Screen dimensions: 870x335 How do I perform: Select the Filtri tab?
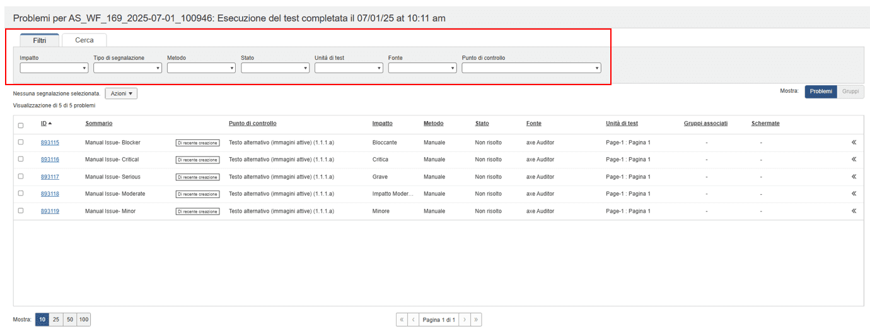tap(39, 40)
